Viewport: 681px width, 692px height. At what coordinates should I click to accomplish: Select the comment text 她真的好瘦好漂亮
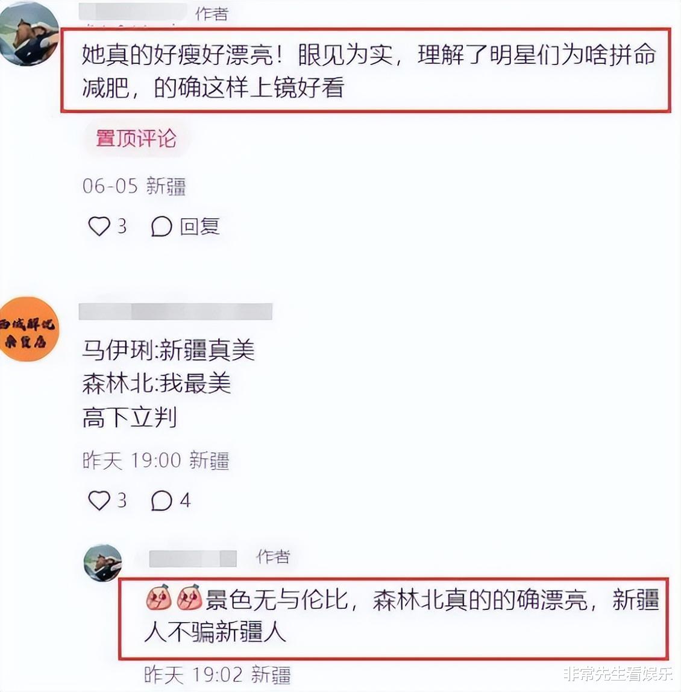pos(177,55)
